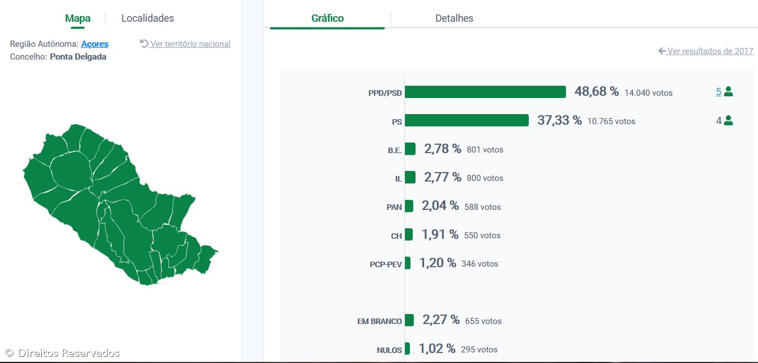Click the left arrow icon beside Ver resultados de 2017
The height and width of the screenshot is (363, 758).
pyautogui.click(x=662, y=51)
